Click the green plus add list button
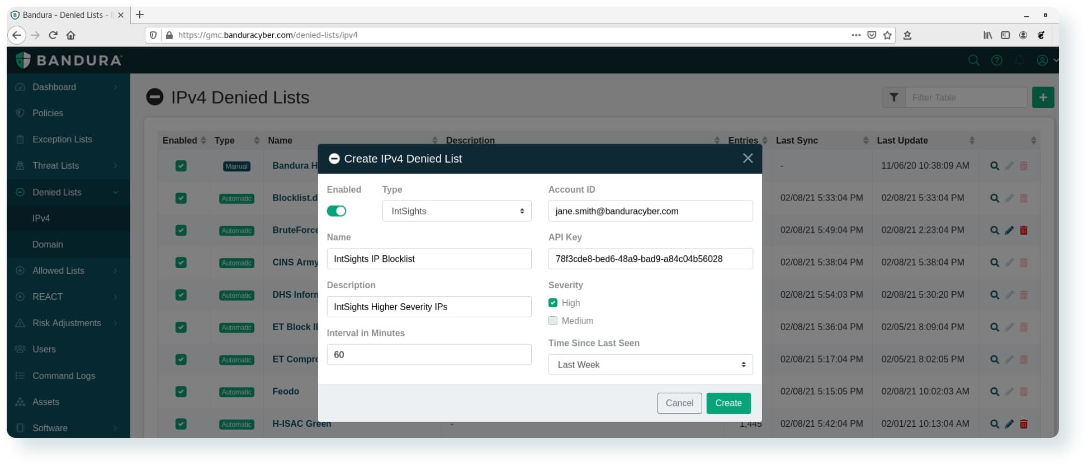This screenshot has height=467, width=1088. (x=1043, y=97)
